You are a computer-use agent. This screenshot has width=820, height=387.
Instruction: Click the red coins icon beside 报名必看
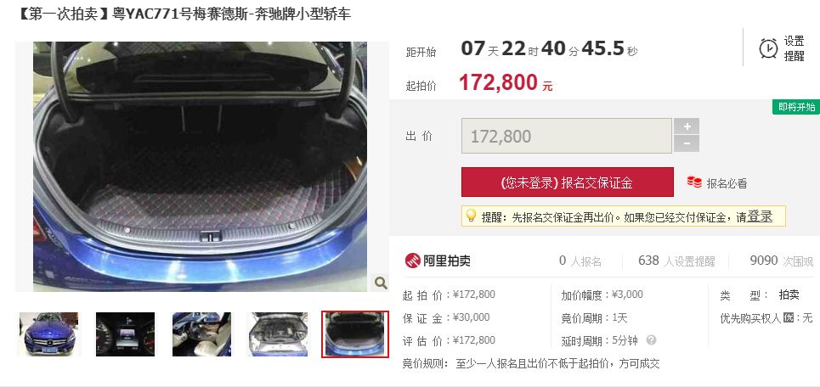click(694, 182)
